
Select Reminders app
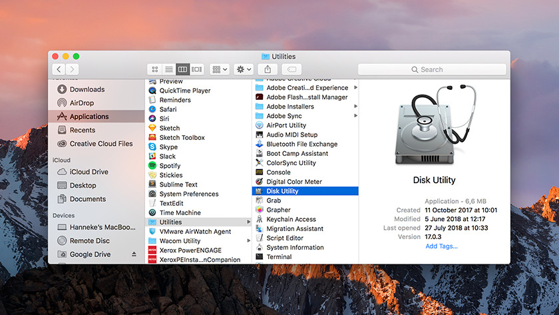[x=198, y=100]
